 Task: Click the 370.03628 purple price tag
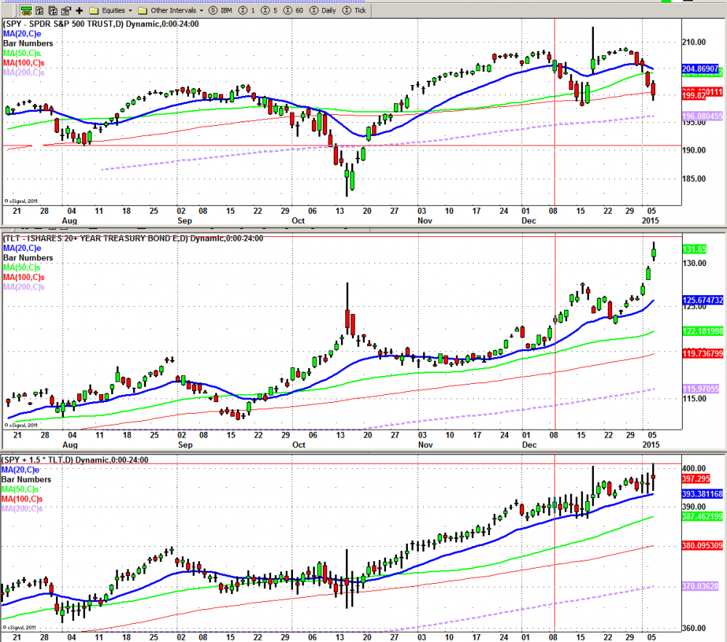(701, 586)
